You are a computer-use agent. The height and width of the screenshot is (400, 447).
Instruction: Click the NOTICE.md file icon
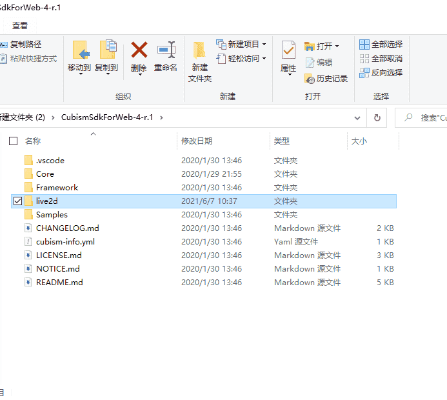(x=28, y=268)
